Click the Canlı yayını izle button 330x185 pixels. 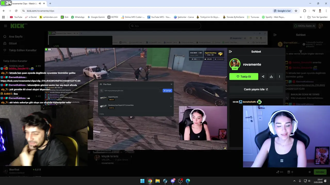(256, 89)
